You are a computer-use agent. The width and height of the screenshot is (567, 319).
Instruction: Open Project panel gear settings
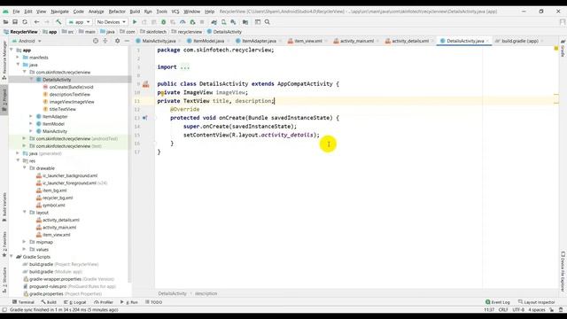pos(118,41)
